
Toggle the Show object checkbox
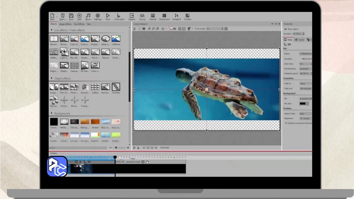coord(286,29)
